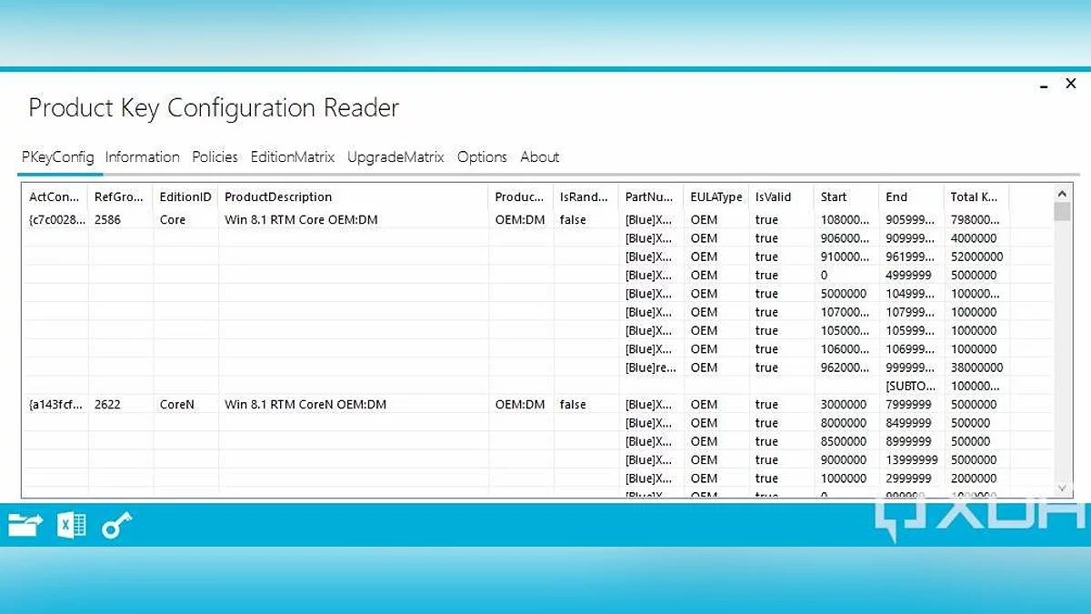Image resolution: width=1091 pixels, height=614 pixels.
Task: Go to the Policies tab
Action: click(215, 156)
